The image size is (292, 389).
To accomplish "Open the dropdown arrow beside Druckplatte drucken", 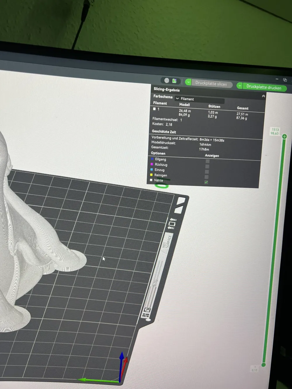I will pos(239,86).
